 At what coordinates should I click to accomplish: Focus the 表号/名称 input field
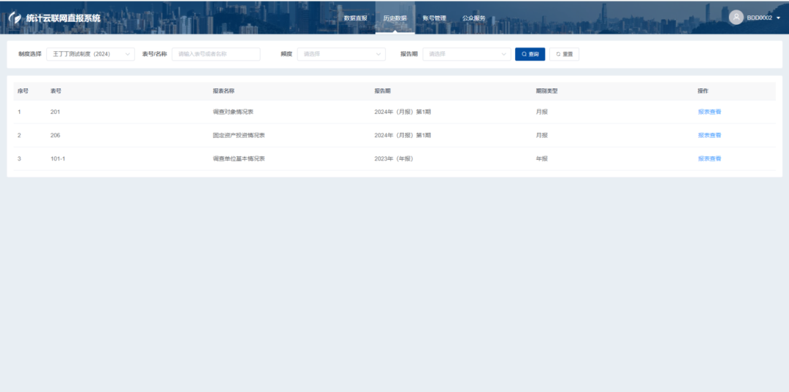point(216,54)
